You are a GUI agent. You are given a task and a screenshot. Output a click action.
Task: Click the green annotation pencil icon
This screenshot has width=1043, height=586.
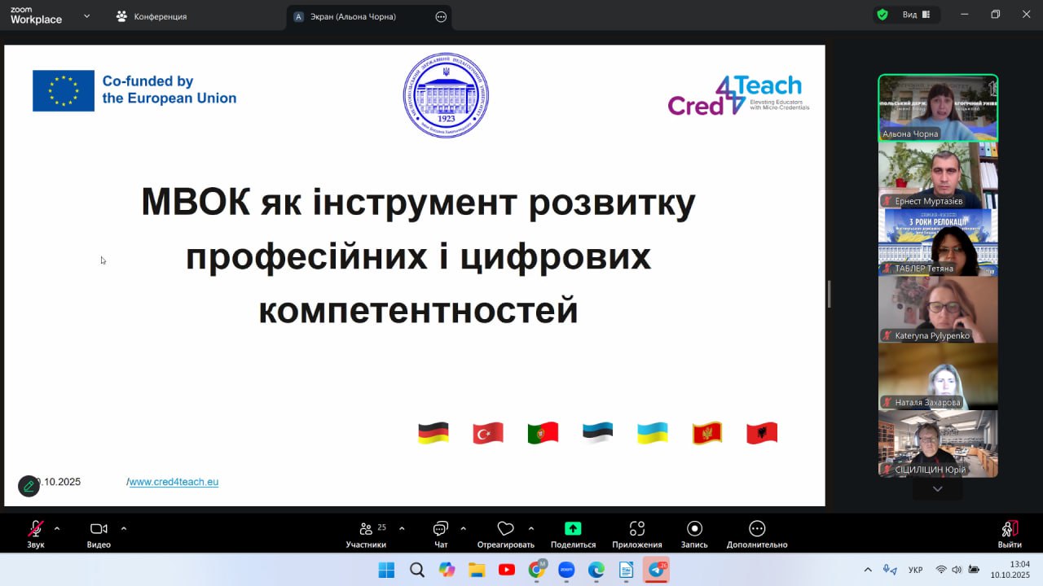pos(29,486)
